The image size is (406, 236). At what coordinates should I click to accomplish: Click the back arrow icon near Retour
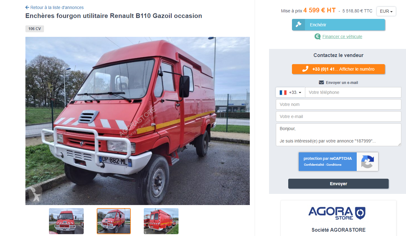[x=27, y=7]
